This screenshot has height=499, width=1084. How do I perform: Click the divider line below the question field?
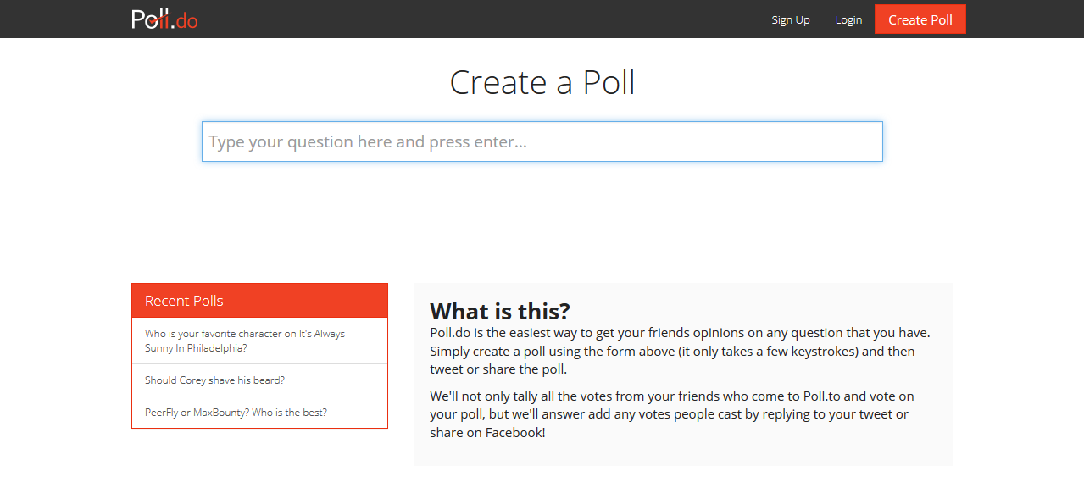[542, 180]
